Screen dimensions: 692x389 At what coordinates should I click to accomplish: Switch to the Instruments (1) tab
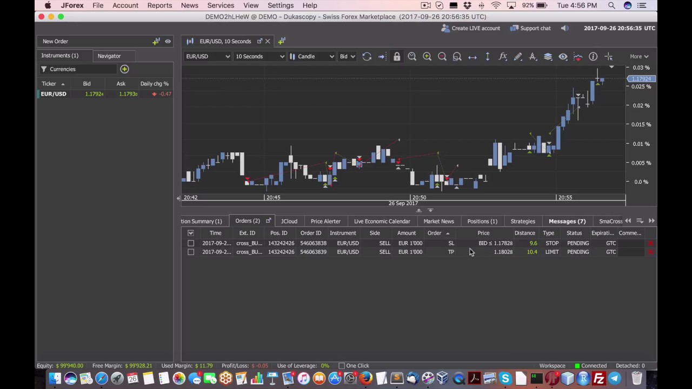tap(59, 56)
